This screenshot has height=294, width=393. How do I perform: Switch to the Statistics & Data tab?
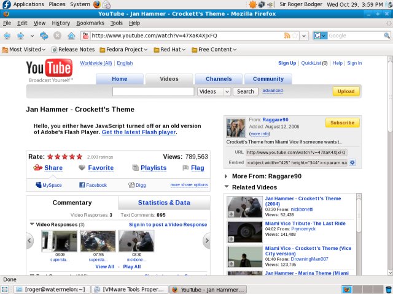click(x=164, y=203)
